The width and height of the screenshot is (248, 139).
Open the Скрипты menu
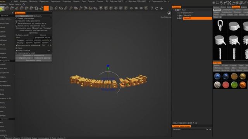click(x=91, y=1)
